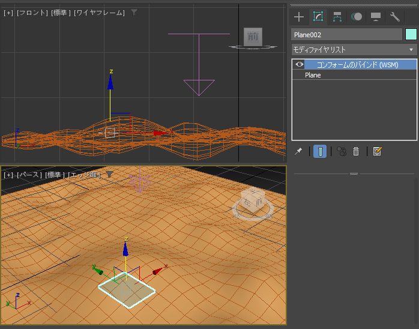The width and height of the screenshot is (419, 329).
Task: Open the Hierarchy panel tab
Action: point(337,17)
